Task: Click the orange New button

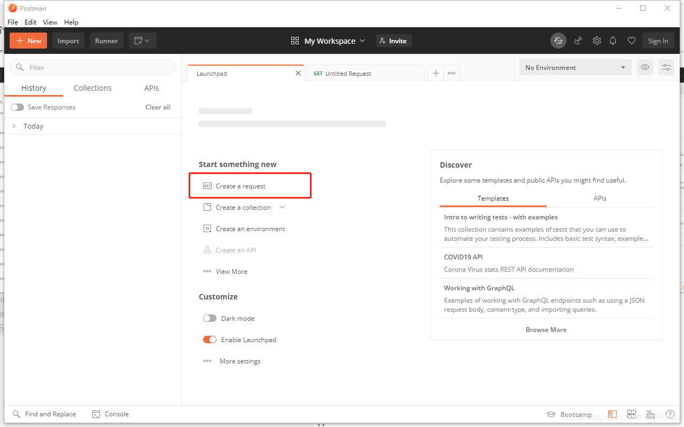Action: click(x=28, y=41)
